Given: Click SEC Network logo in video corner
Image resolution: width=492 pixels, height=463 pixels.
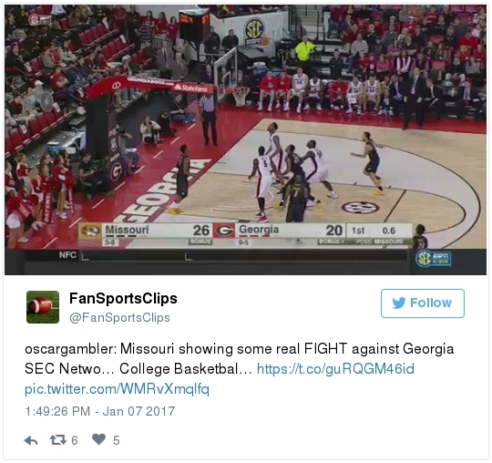Looking at the screenshot, I should tap(434, 259).
